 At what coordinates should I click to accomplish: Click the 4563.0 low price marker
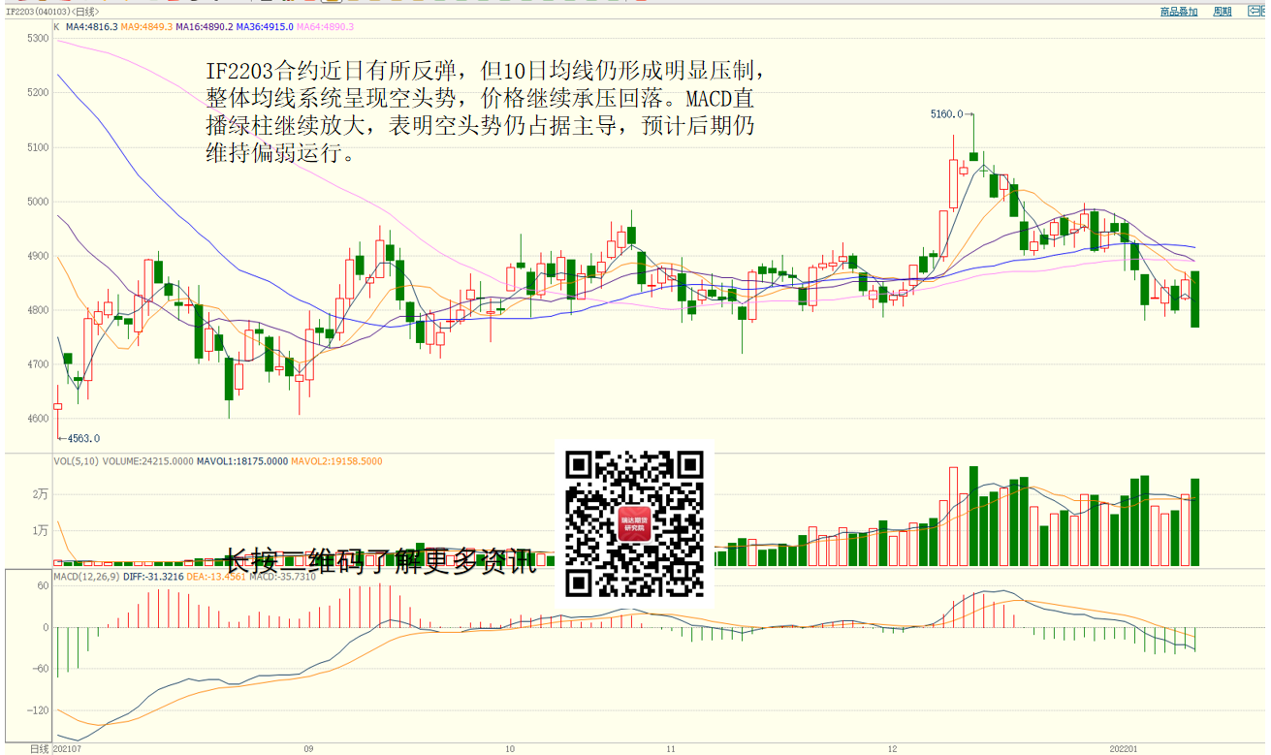[x=82, y=438]
